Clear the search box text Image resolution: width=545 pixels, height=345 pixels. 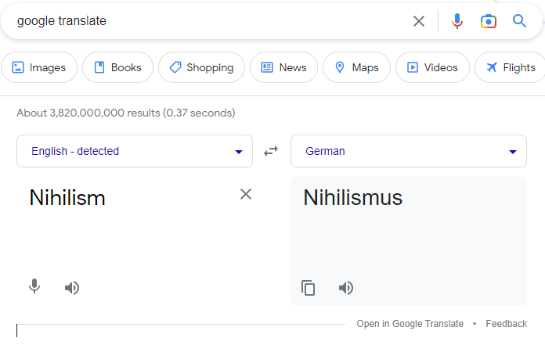click(x=418, y=21)
